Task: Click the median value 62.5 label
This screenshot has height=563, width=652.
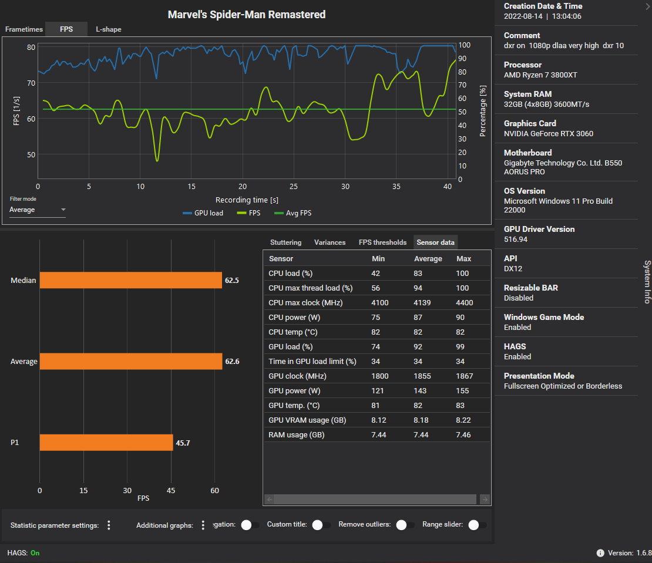Action: [232, 281]
